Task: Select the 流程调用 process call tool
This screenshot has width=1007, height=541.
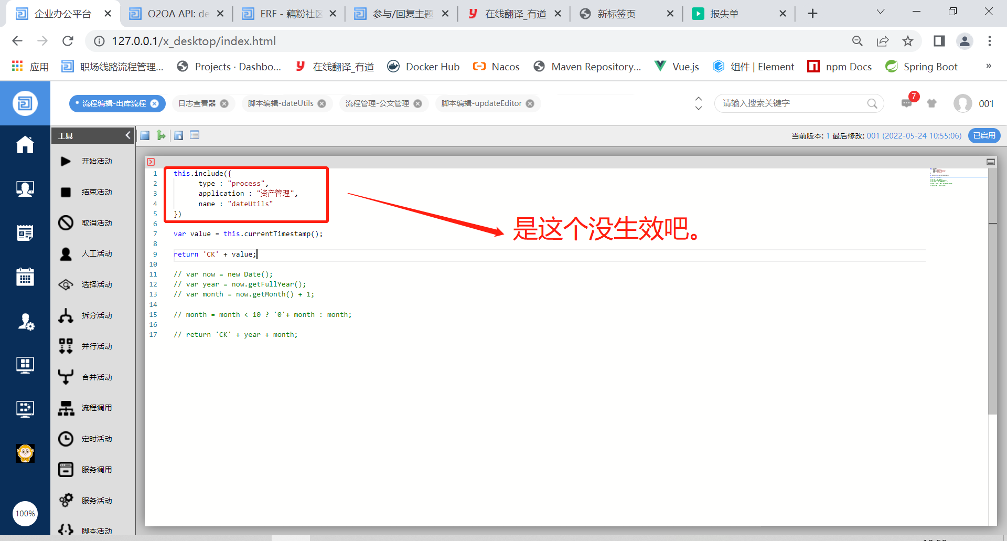Action: (85, 408)
